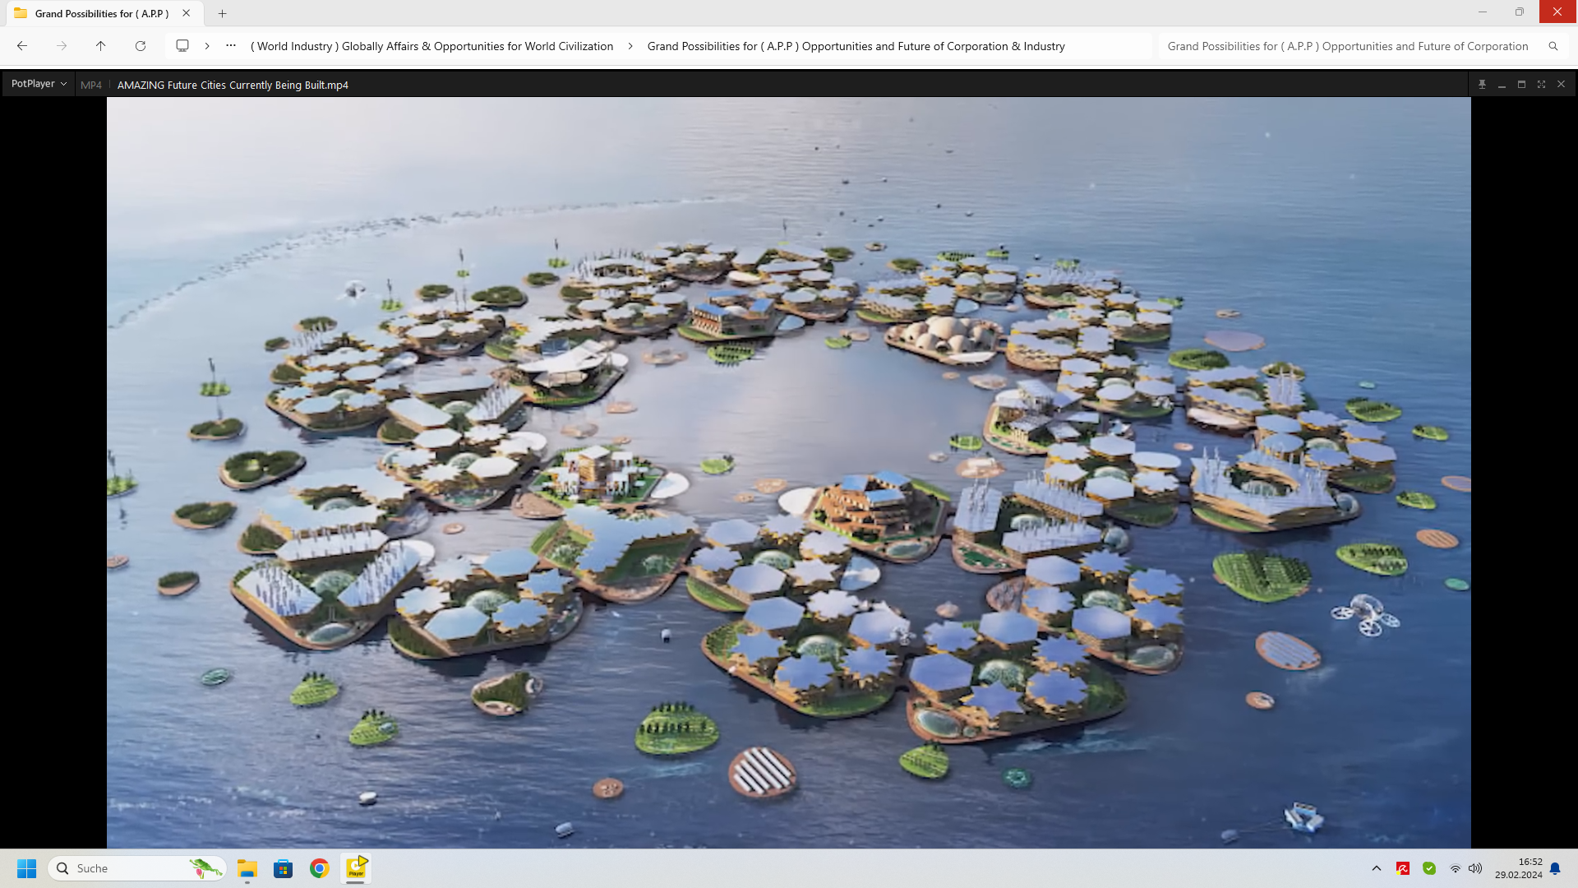1578x888 pixels.
Task: Pin PotPlayer window on top
Action: tap(1482, 85)
